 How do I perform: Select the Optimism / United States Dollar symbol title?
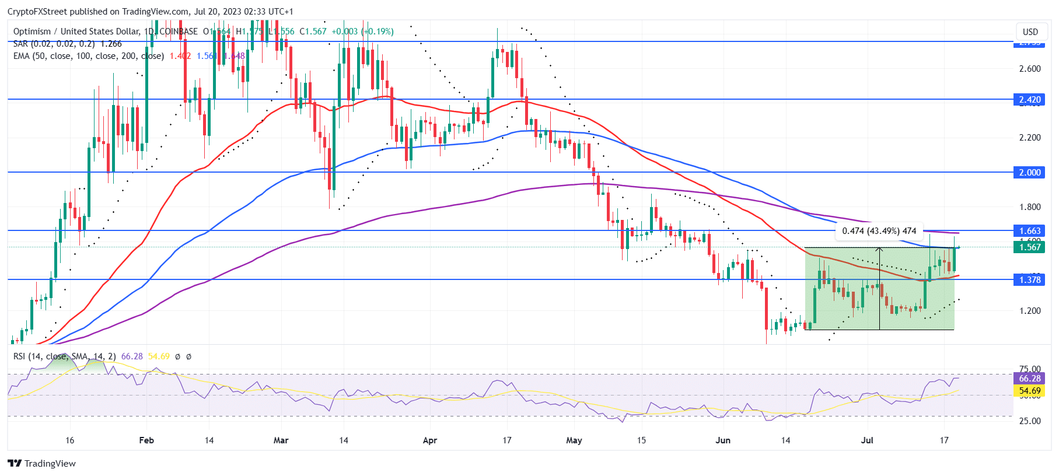coord(76,32)
